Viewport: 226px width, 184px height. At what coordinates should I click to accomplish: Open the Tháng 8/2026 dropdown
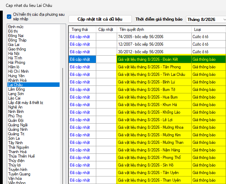206,19
